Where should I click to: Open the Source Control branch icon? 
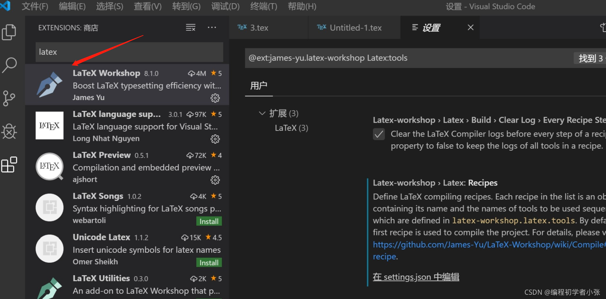coord(9,98)
